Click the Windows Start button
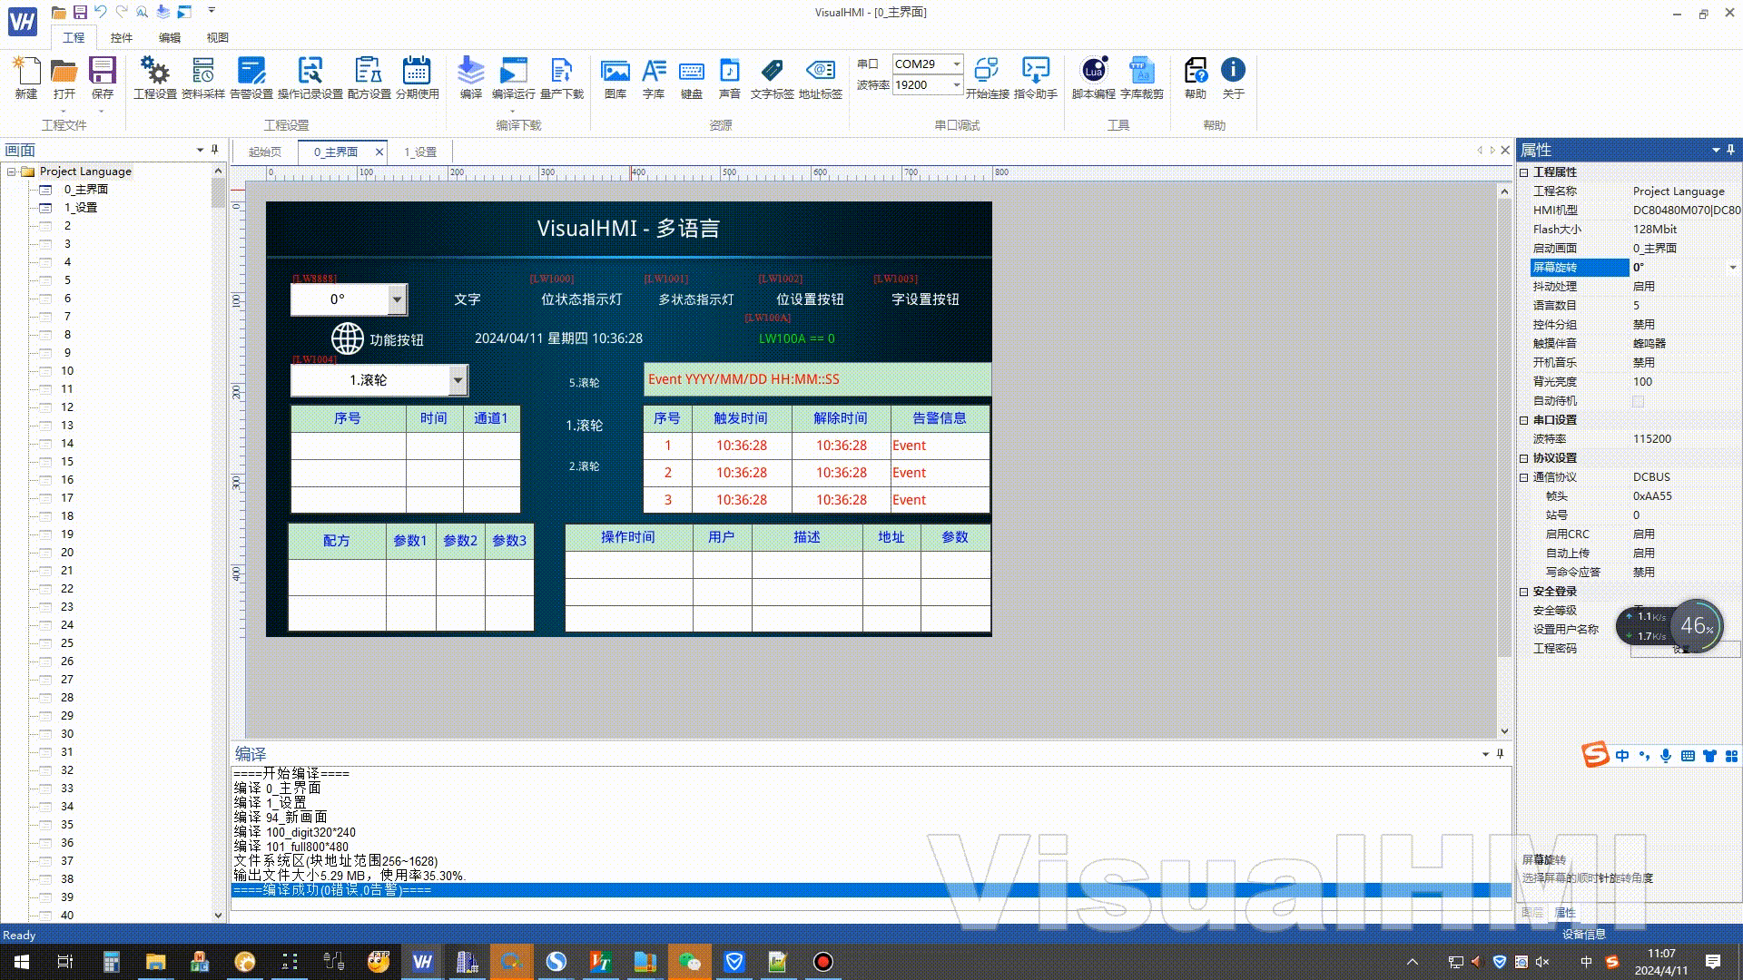 pos(22,962)
